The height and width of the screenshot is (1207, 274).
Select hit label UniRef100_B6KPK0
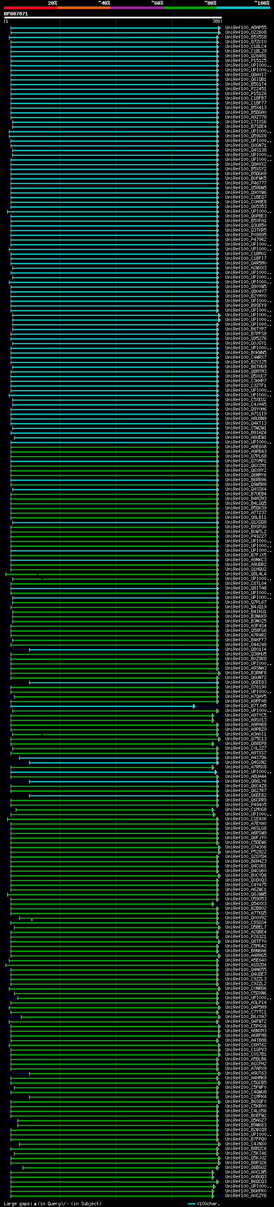tap(246, 1191)
